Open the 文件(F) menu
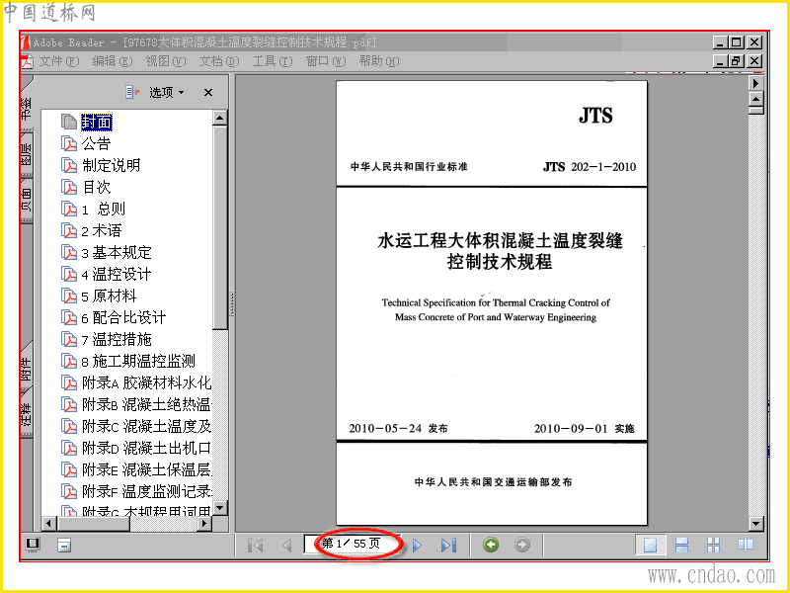Viewport: 790px width, 593px height. [59, 61]
